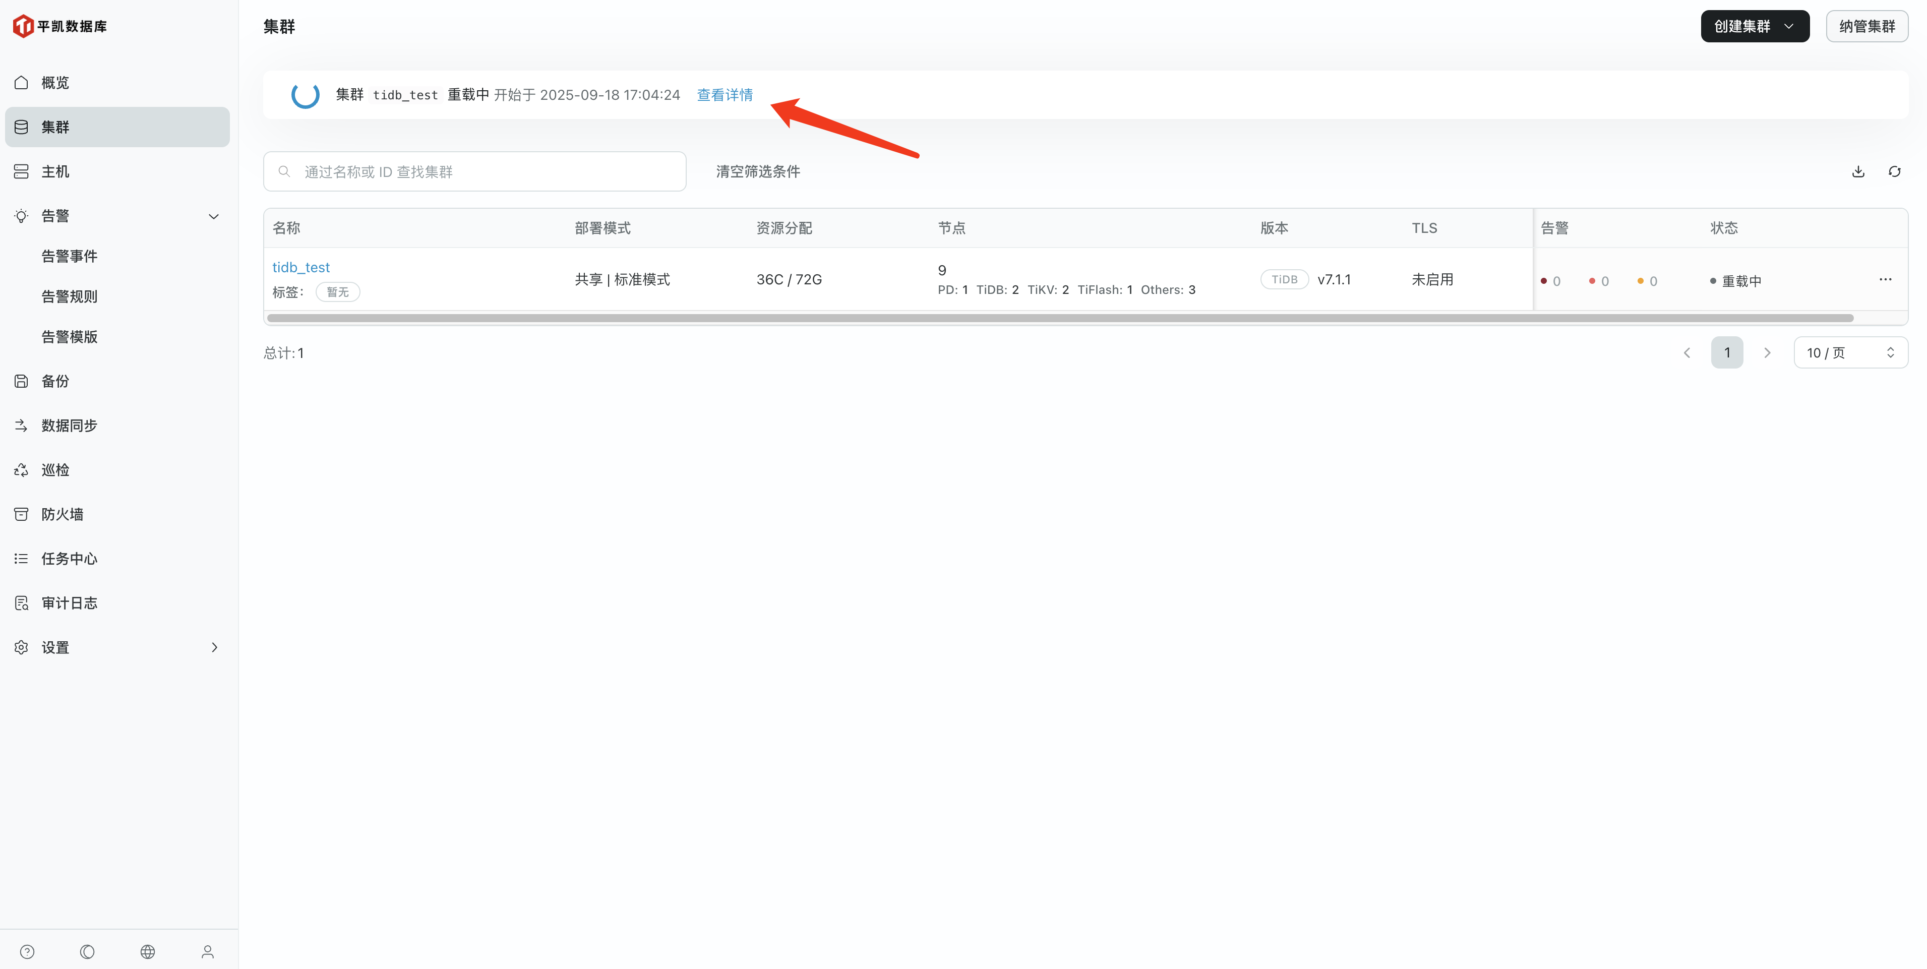Open 告警规则 in the alerts menu
This screenshot has width=1927, height=969.
[69, 295]
